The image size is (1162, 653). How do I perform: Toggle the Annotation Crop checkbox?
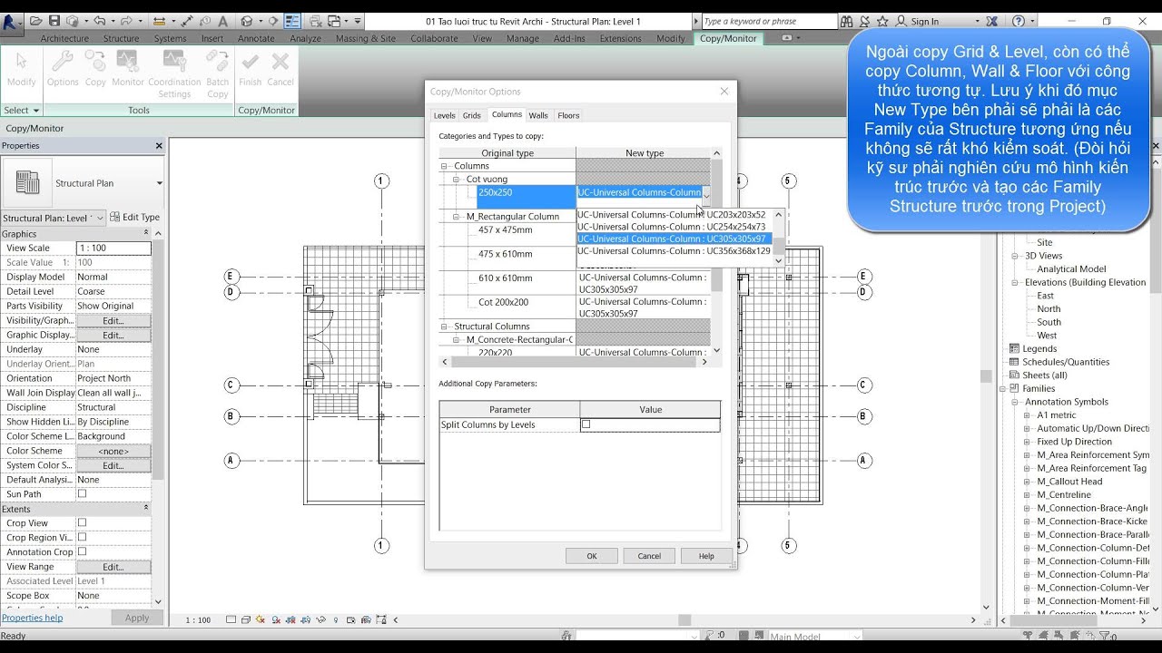coord(82,552)
